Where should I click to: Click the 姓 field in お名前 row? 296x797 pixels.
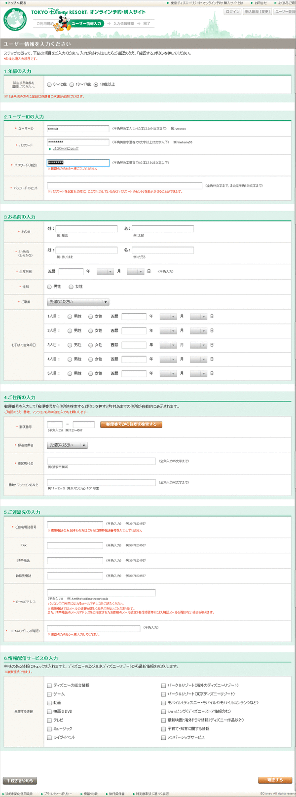coord(86,229)
